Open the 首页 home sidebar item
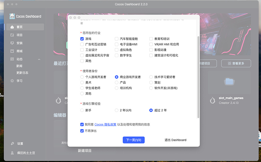This screenshot has height=162, width=261. pos(25,27)
